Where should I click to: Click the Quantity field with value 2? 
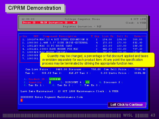coord(50,82)
